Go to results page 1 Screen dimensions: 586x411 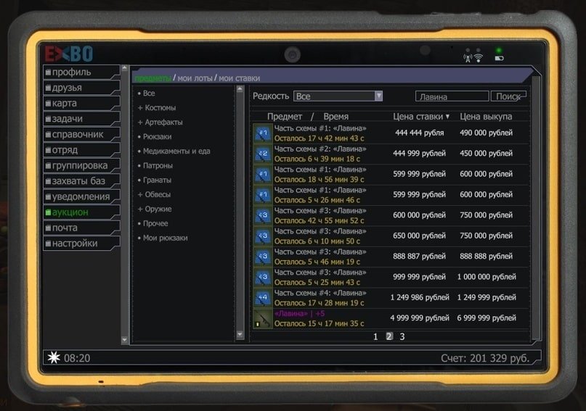coord(375,337)
